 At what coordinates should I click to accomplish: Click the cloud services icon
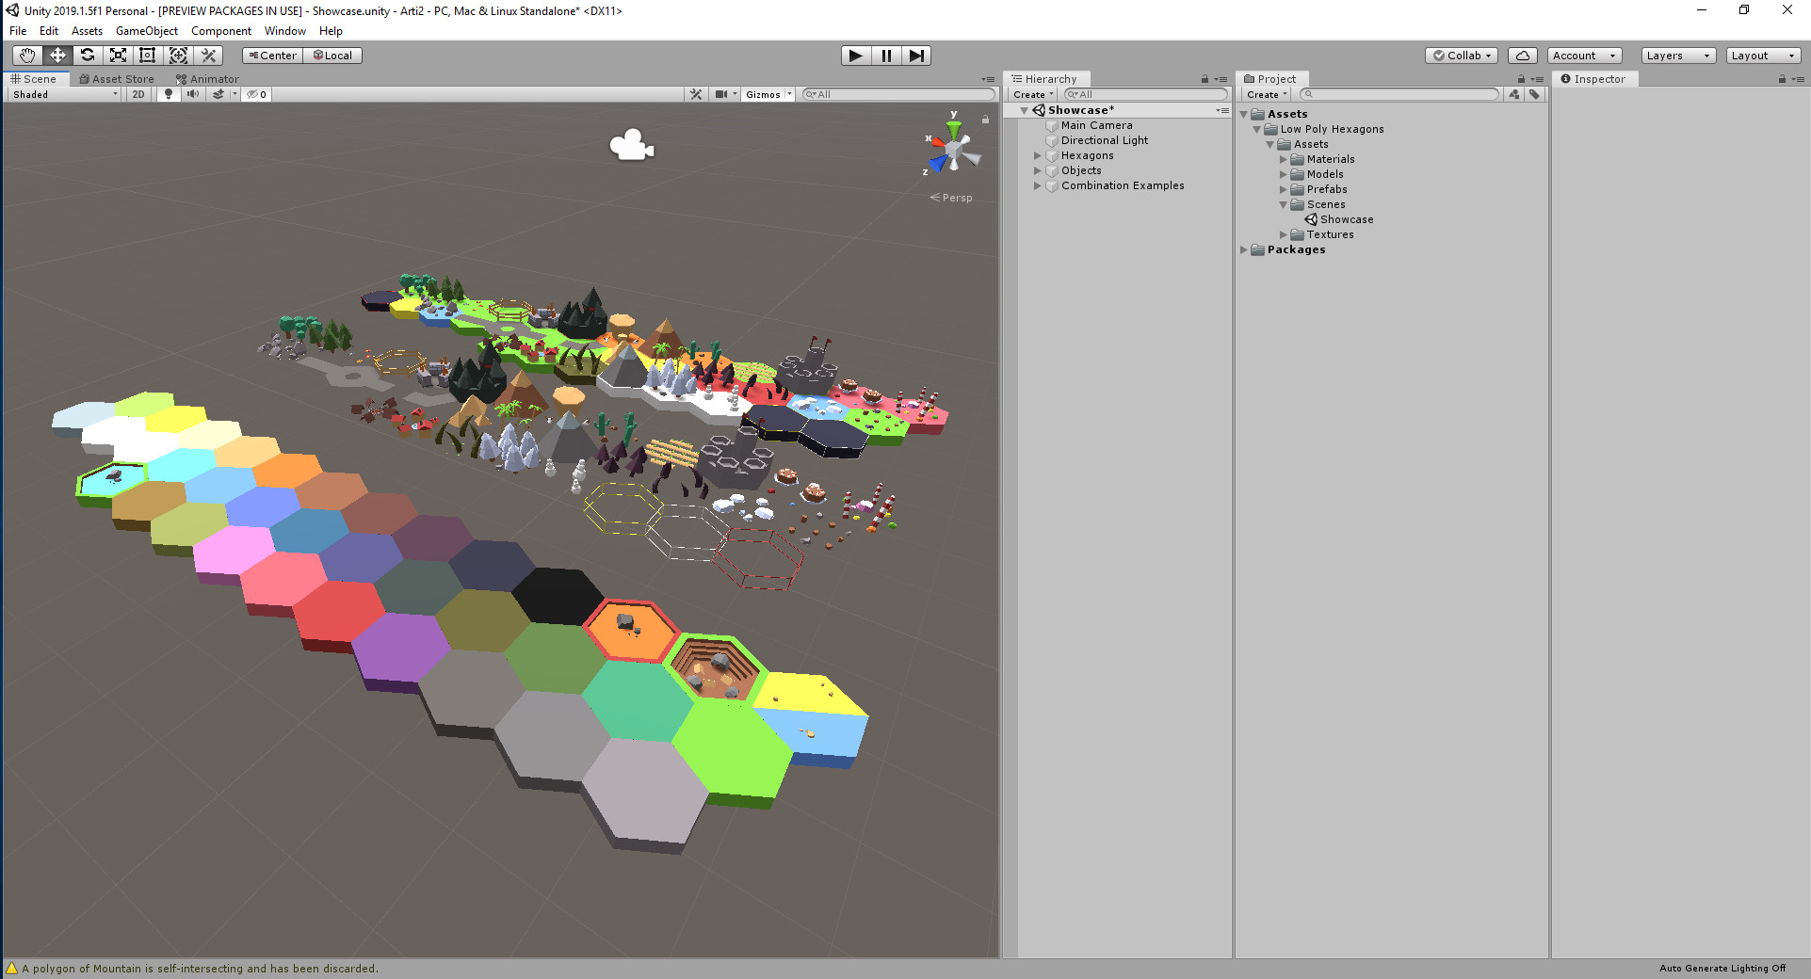point(1522,55)
